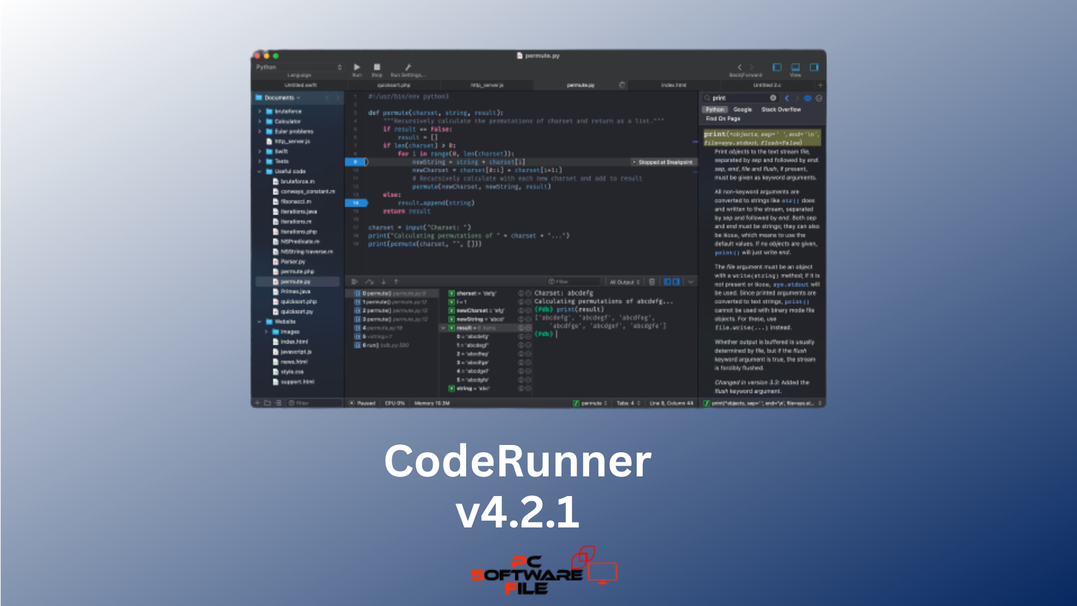The width and height of the screenshot is (1077, 606).
Task: Toggle the right documentation sidebar view button
Action: 814,67
